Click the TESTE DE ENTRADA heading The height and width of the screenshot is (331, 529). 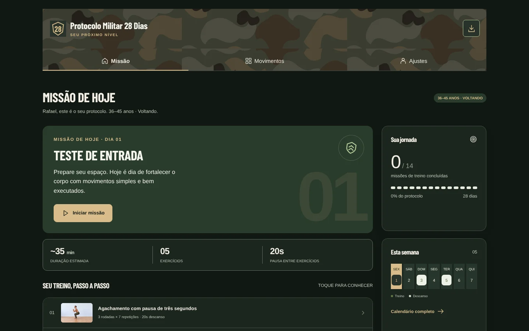click(98, 156)
